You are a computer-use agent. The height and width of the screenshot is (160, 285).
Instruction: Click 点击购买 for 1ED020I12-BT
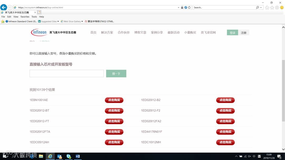click(114, 111)
